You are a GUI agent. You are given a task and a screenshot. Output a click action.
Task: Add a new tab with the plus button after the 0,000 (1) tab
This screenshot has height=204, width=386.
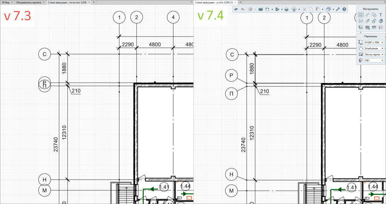coord(240,2)
